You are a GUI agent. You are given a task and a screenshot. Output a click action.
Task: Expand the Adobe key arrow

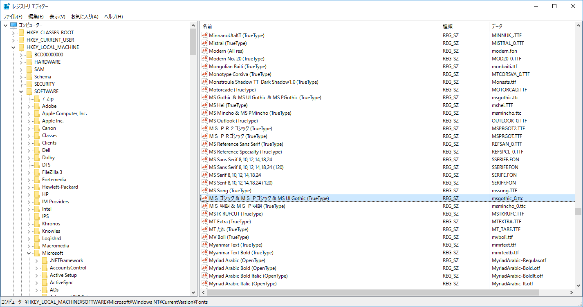(29, 106)
